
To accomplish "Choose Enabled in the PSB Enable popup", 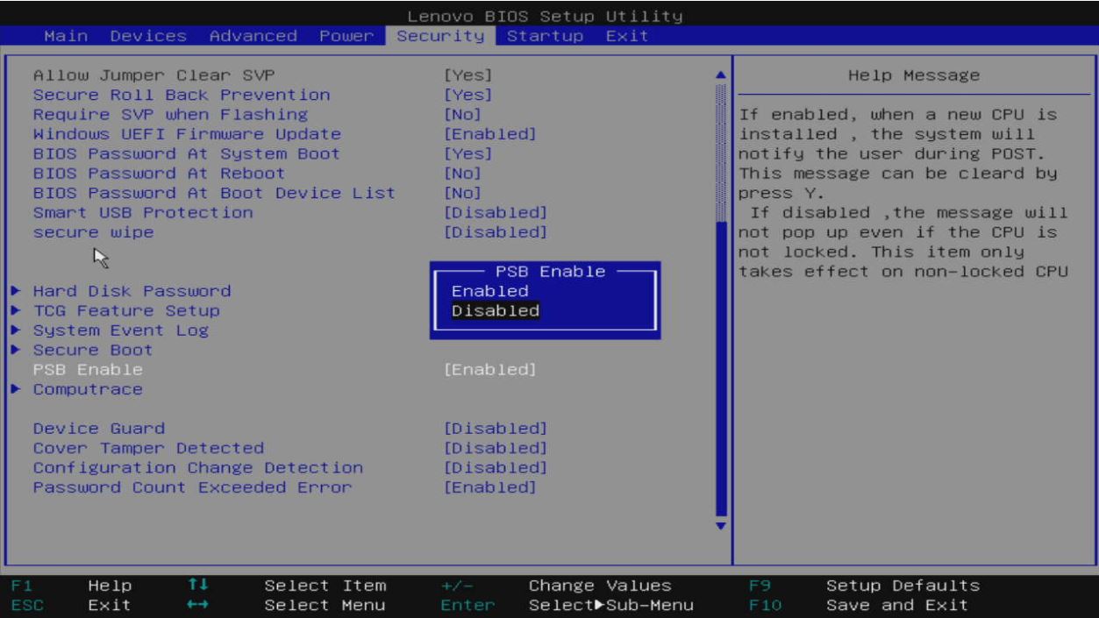I will coord(489,291).
